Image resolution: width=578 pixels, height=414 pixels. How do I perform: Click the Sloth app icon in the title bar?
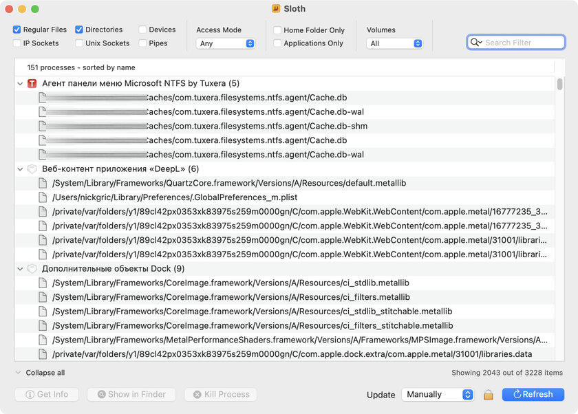[x=276, y=8]
